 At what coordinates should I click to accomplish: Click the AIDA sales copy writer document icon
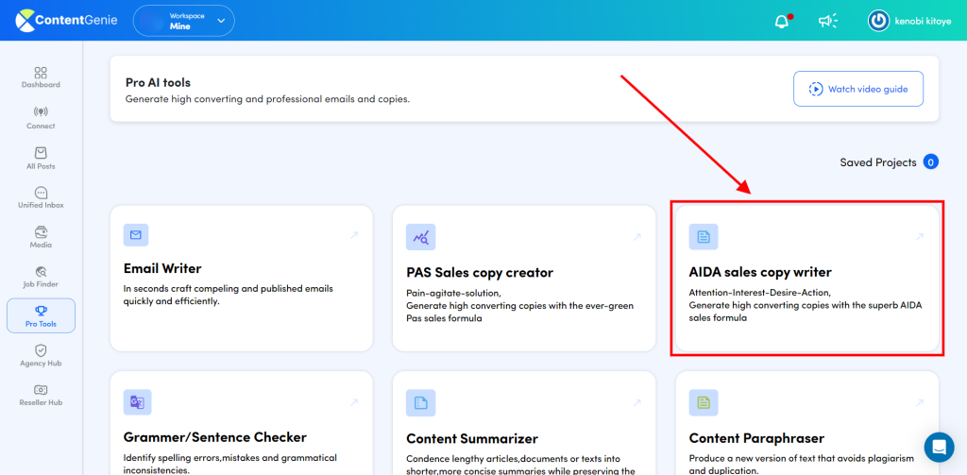(703, 237)
